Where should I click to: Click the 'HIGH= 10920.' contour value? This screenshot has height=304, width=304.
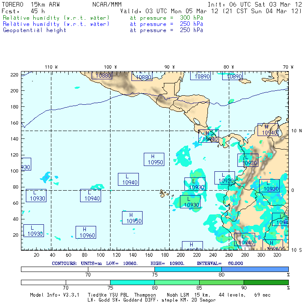coord(167,263)
